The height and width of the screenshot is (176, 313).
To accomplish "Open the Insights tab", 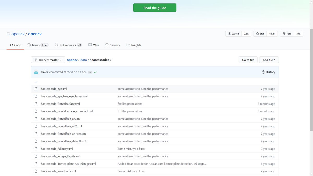I will click(x=134, y=45).
